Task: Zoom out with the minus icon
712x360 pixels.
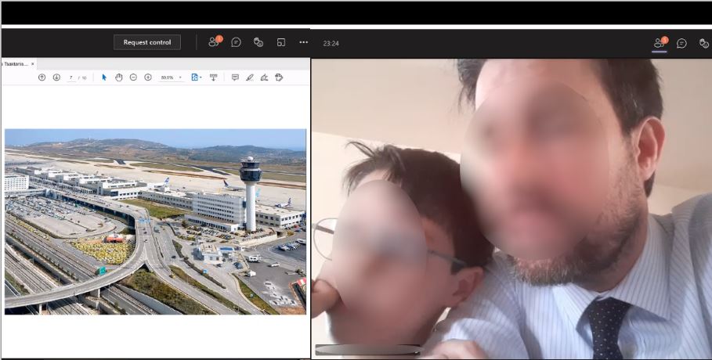Action: click(x=133, y=77)
